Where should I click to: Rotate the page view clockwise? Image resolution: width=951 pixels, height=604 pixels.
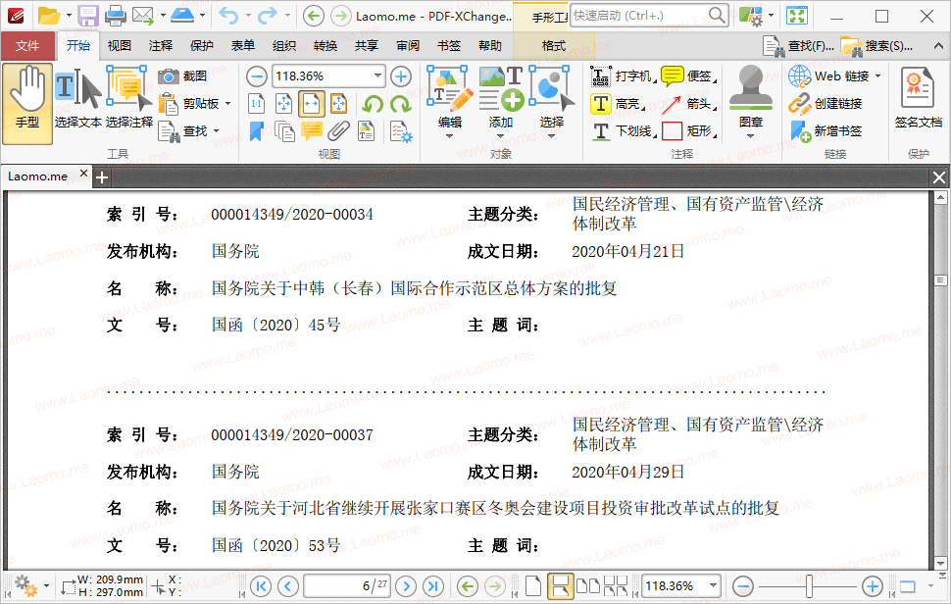(x=400, y=104)
